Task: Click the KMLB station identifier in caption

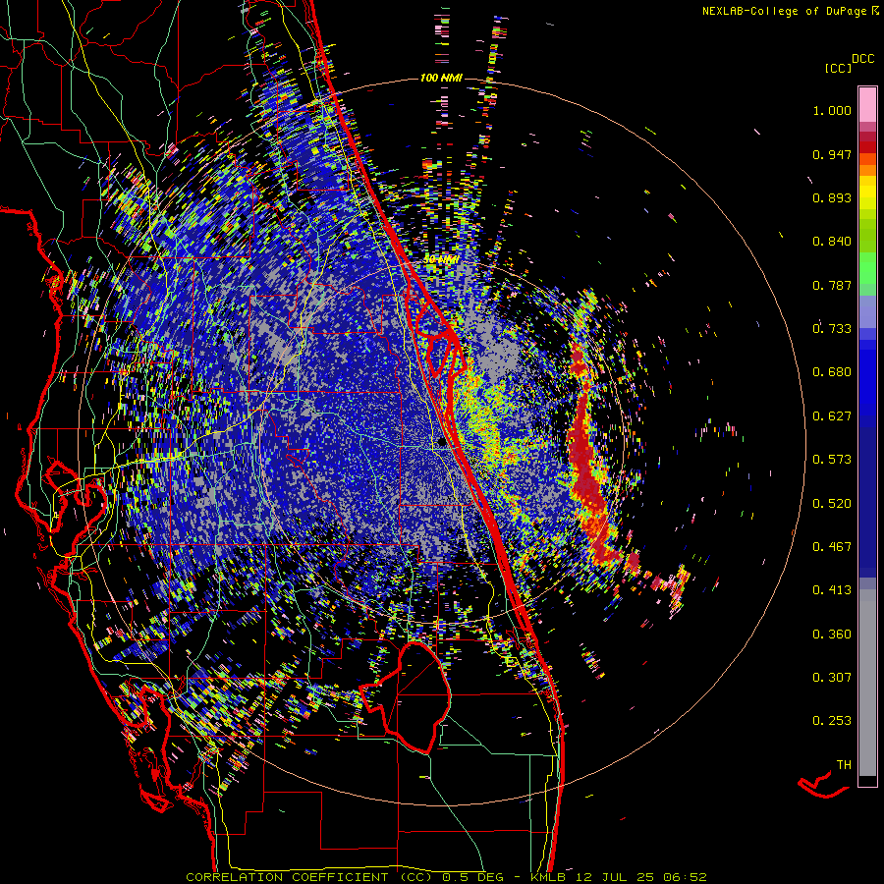Action: point(548,877)
